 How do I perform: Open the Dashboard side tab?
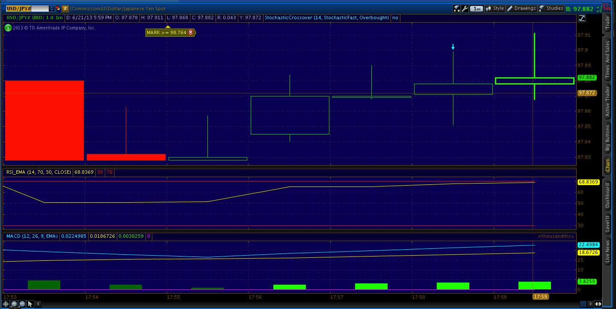click(607, 196)
